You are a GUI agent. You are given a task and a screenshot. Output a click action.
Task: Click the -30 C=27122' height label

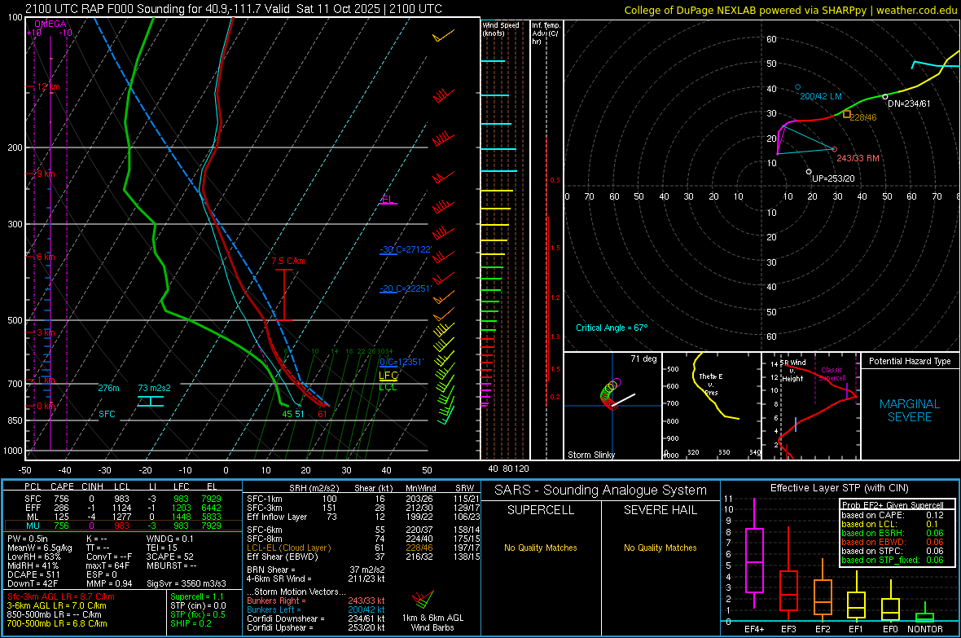pos(406,249)
